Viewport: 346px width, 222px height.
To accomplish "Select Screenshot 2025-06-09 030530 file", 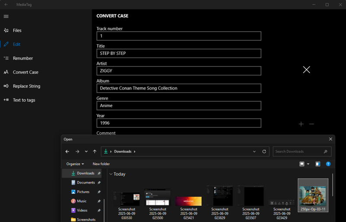I will (x=127, y=205).
